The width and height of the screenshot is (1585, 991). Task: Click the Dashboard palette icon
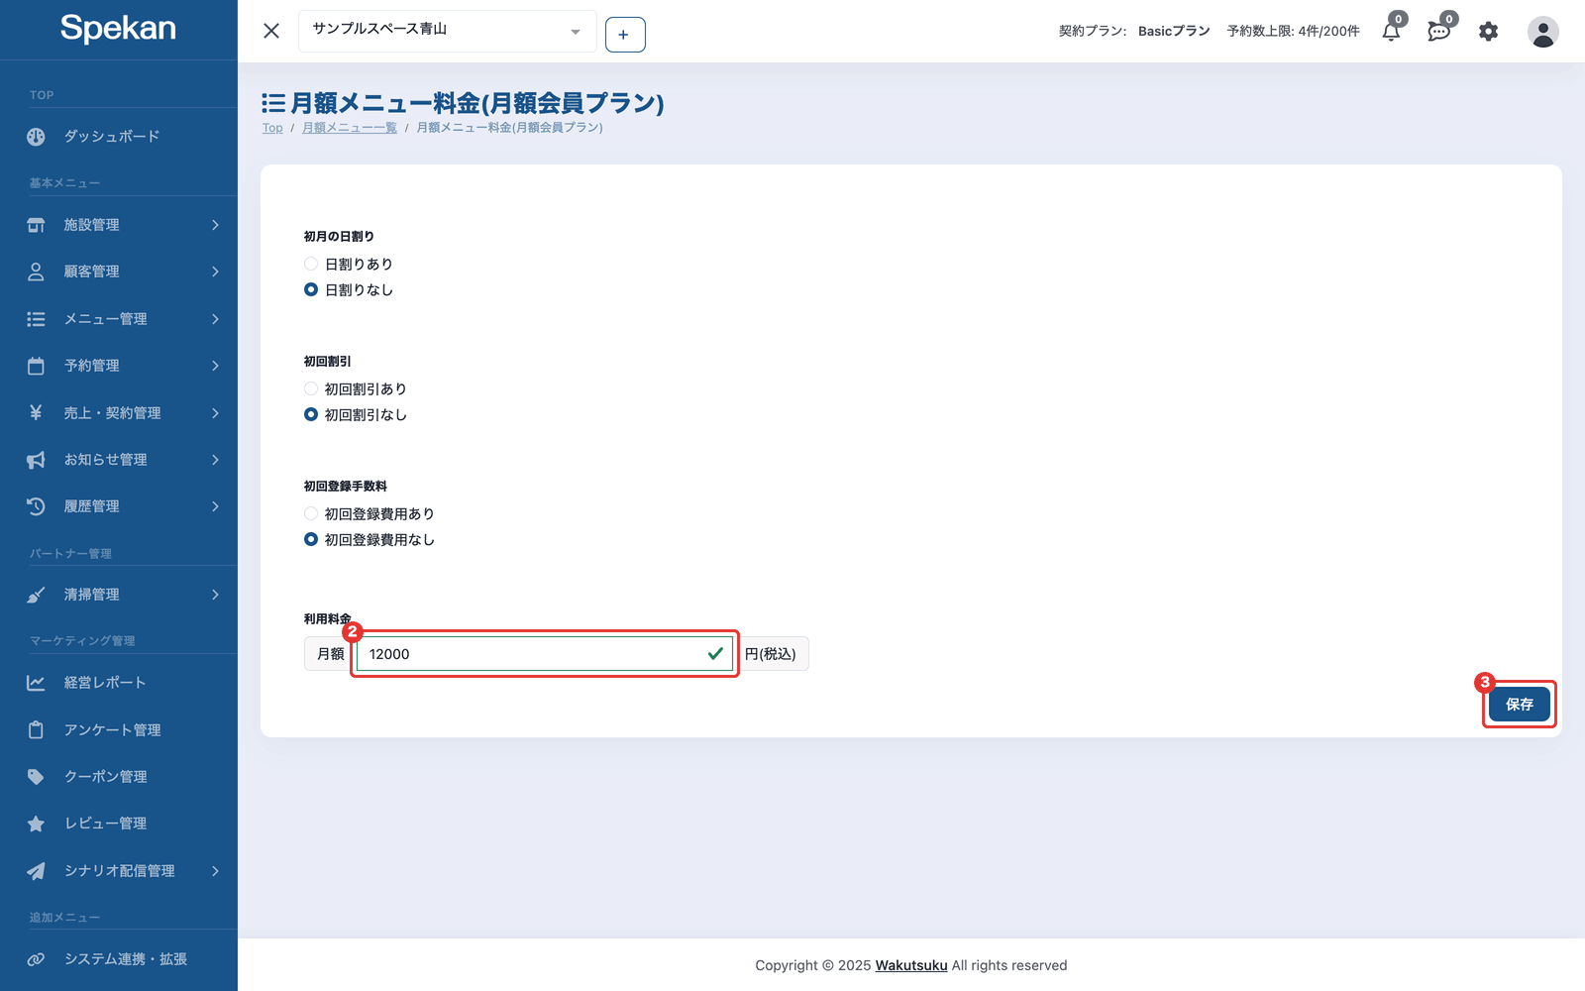tap(36, 137)
